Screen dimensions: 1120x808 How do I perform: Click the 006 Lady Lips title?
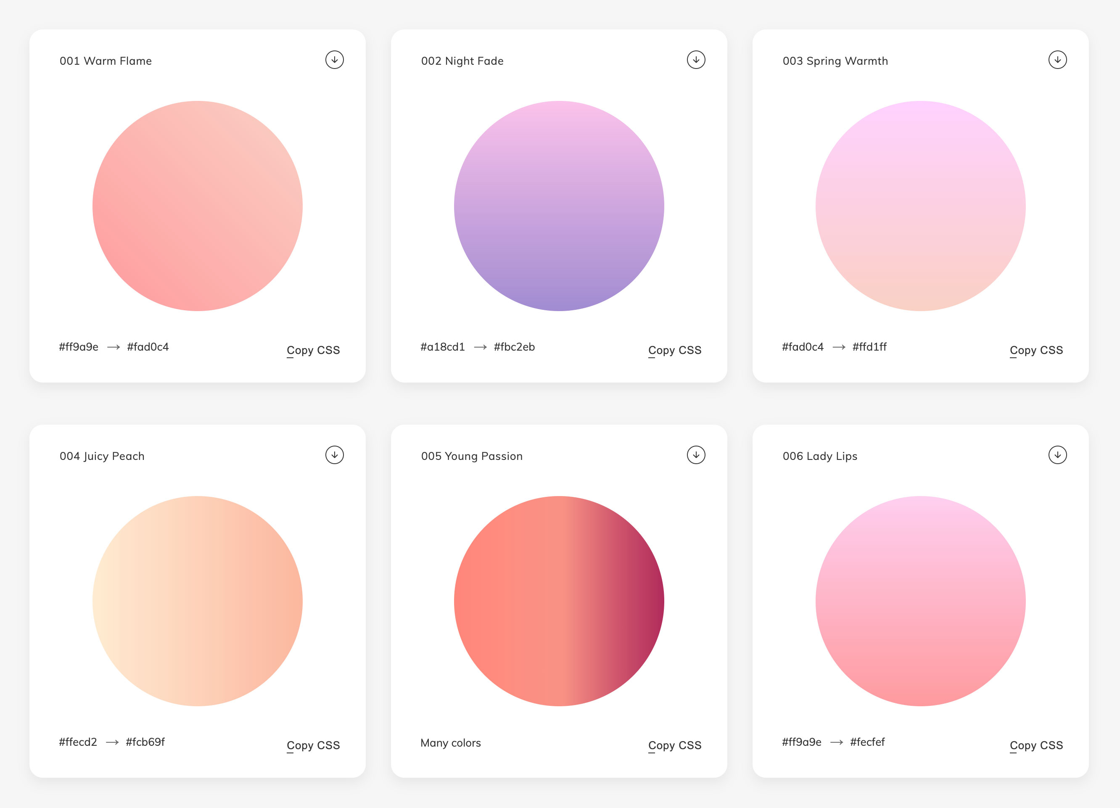pyautogui.click(x=820, y=456)
